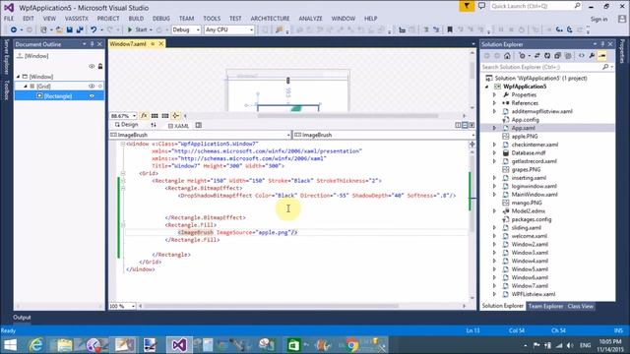
Task: Click horizontal split view button
Action: click(x=465, y=125)
